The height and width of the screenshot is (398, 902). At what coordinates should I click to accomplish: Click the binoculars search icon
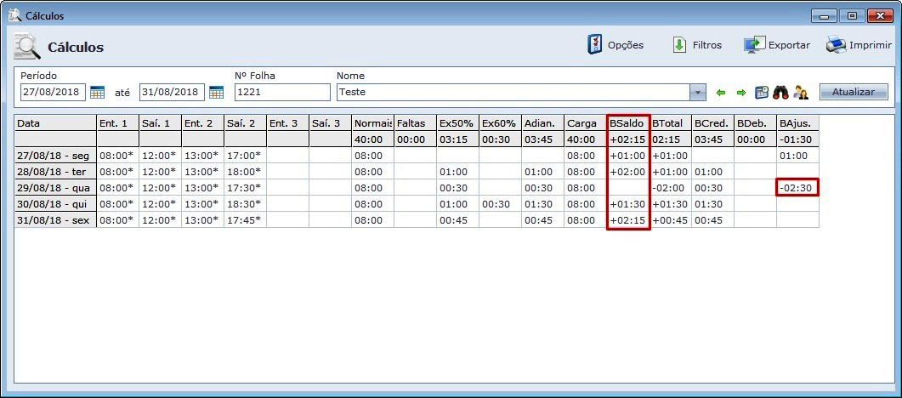780,92
